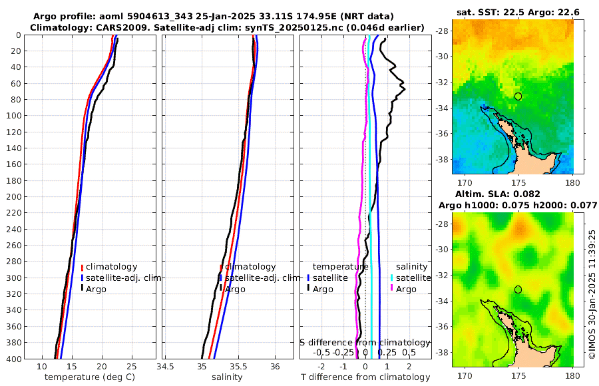Viewport: 599px width, 386px height.
Task: Click 'T difference from climatology' axis label
Action: [x=365, y=377]
